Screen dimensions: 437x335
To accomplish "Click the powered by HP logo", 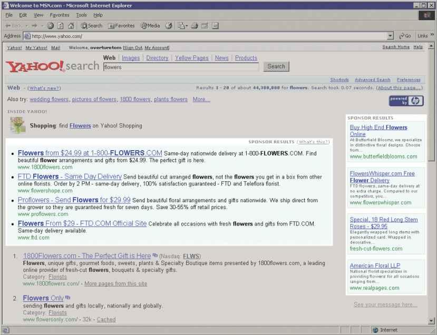I will [406, 101].
